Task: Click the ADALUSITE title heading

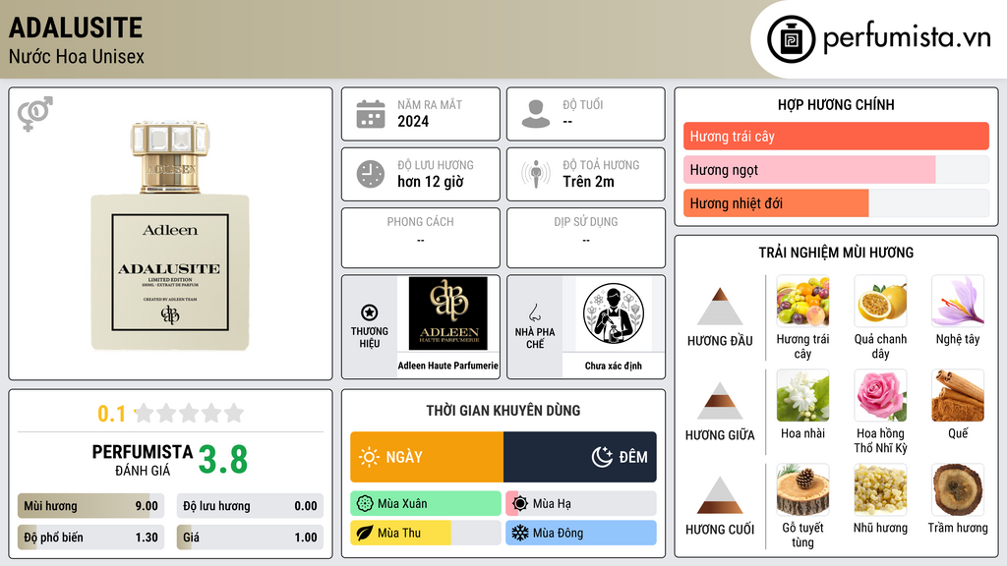Action: 76,28
